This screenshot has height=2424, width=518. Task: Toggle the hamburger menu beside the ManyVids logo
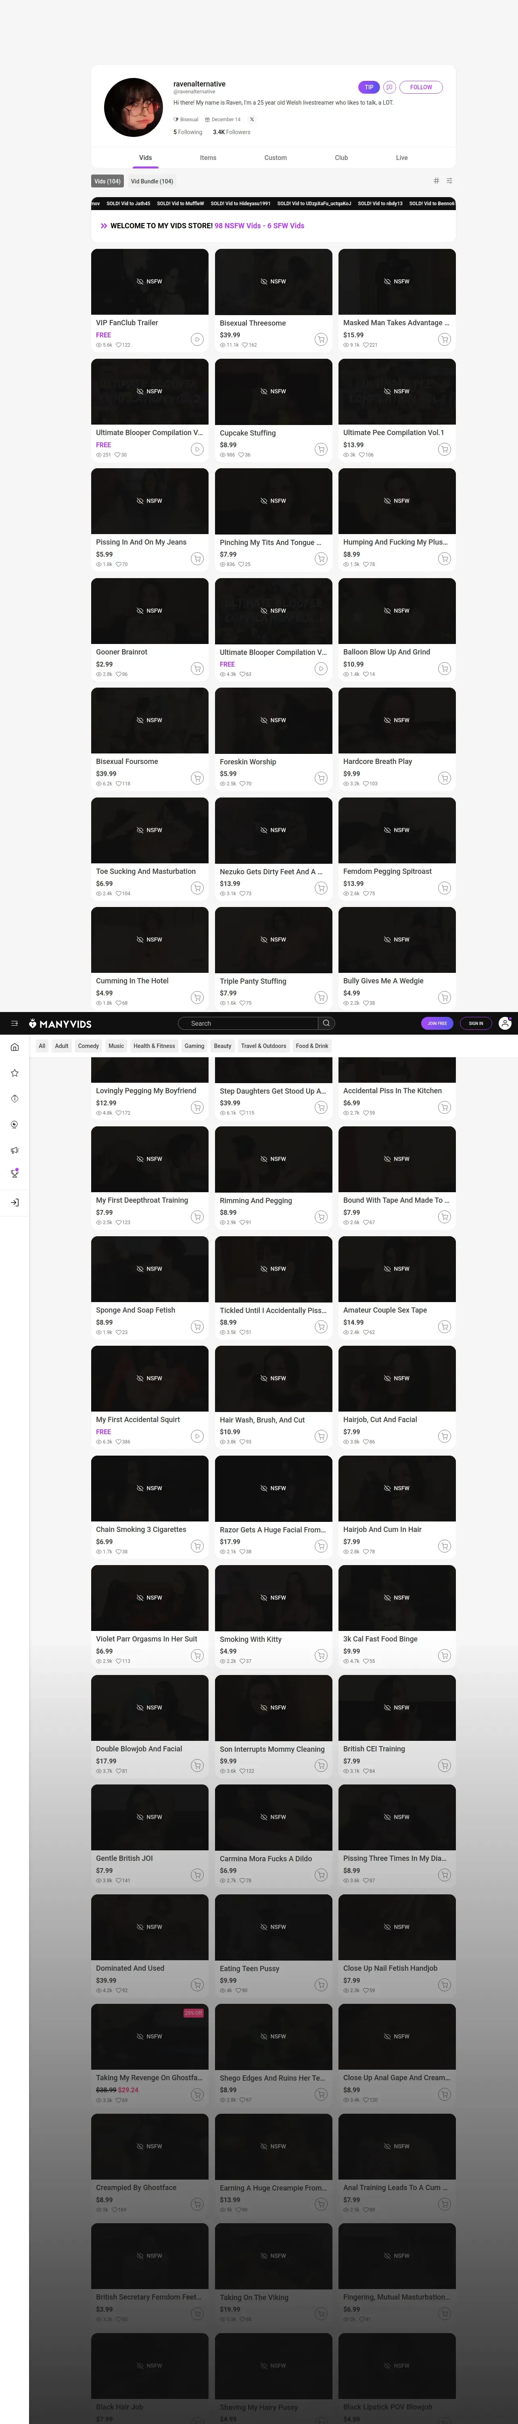click(14, 1023)
